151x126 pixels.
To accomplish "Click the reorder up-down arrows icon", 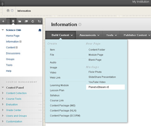I will point(39,21).
